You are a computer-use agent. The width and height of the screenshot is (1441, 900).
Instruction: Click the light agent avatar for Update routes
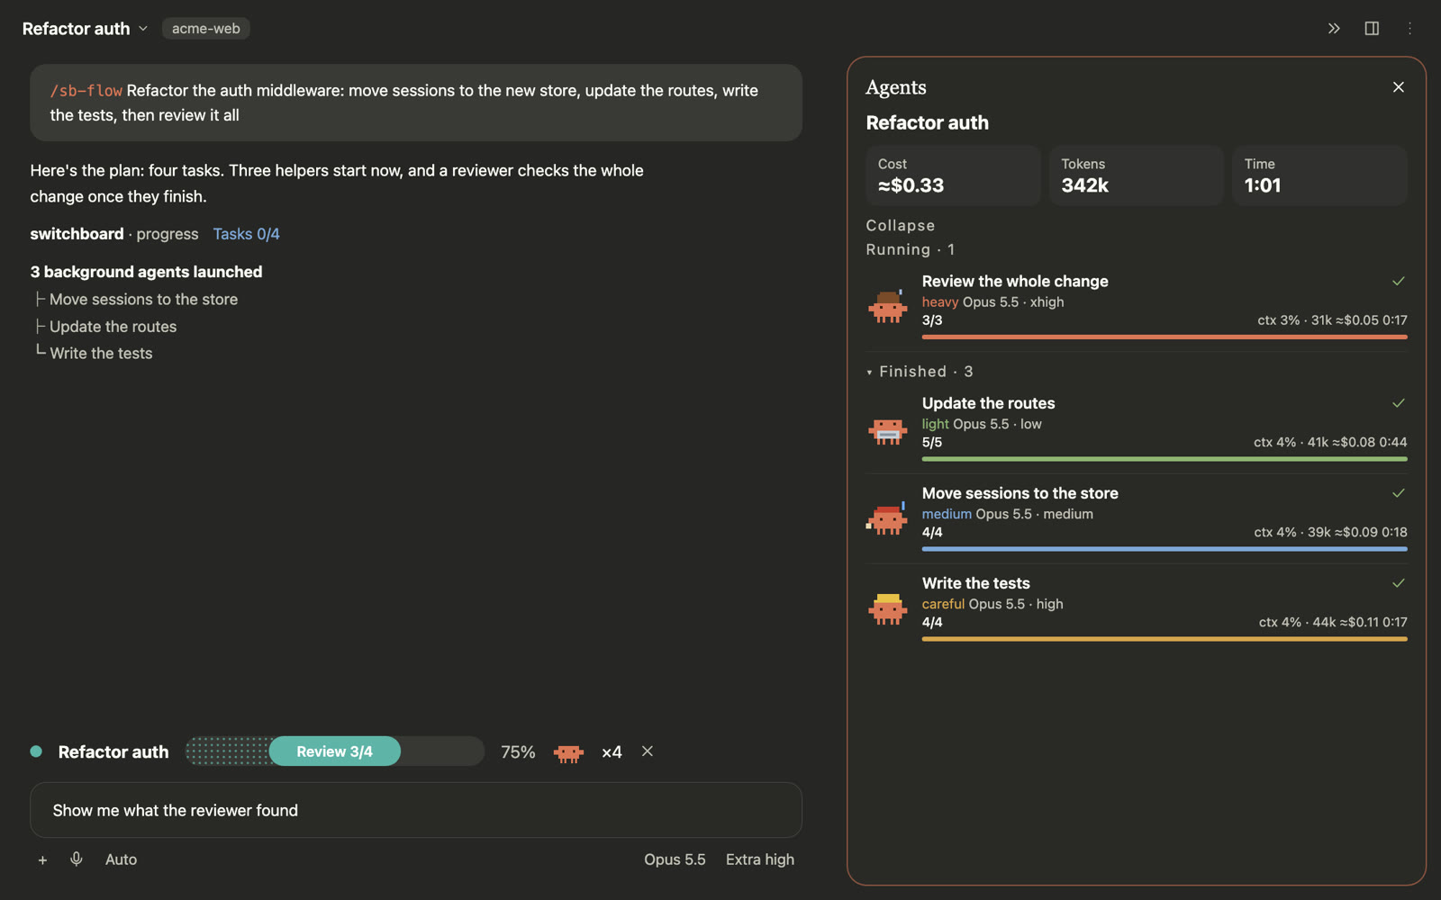(887, 430)
